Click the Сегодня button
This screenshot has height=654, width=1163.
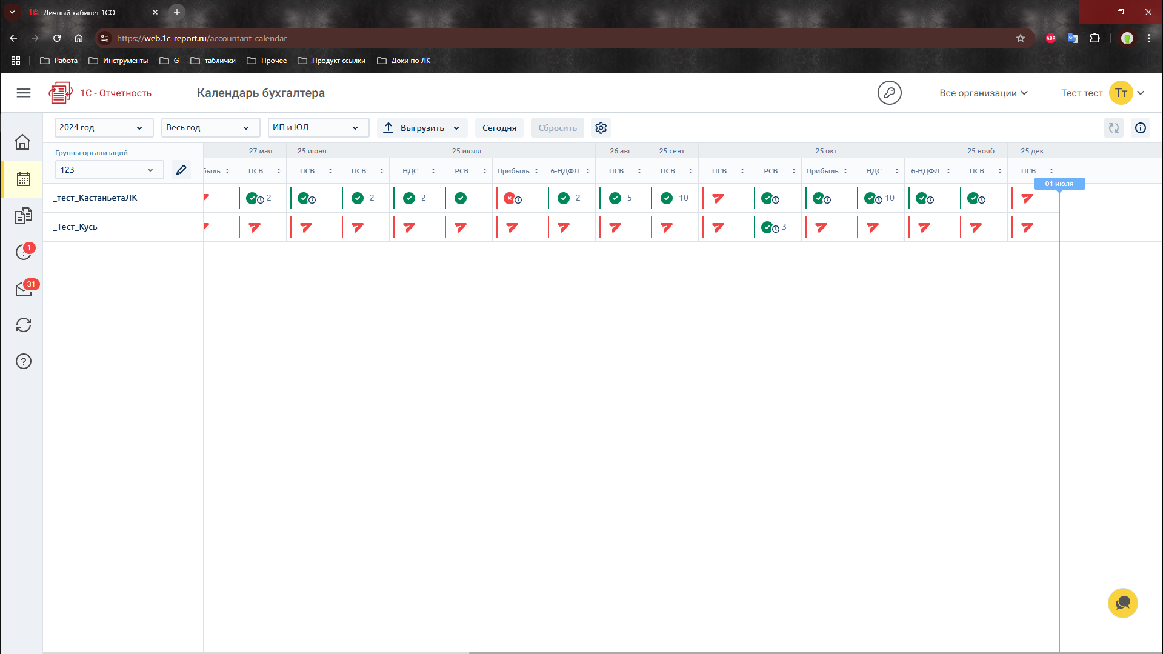[499, 128]
